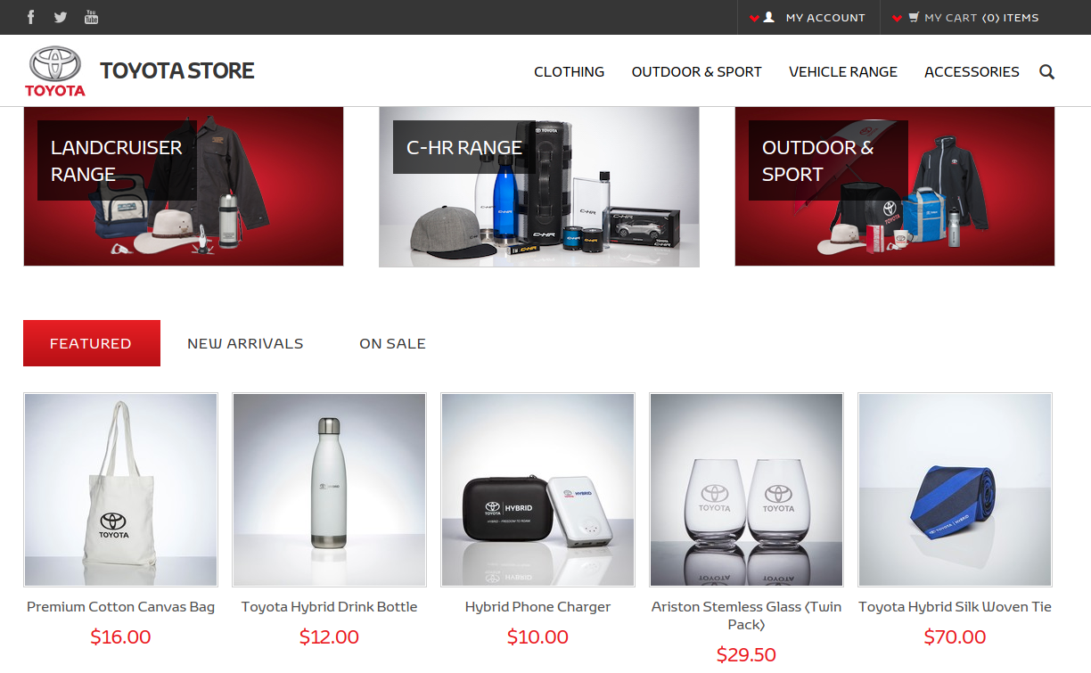1091x673 pixels.
Task: Open the YouTube icon link
Action: [x=91, y=17]
